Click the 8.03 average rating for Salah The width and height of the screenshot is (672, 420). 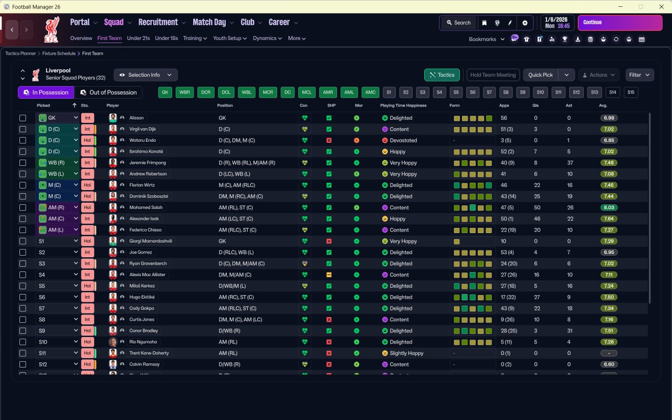[x=609, y=207]
